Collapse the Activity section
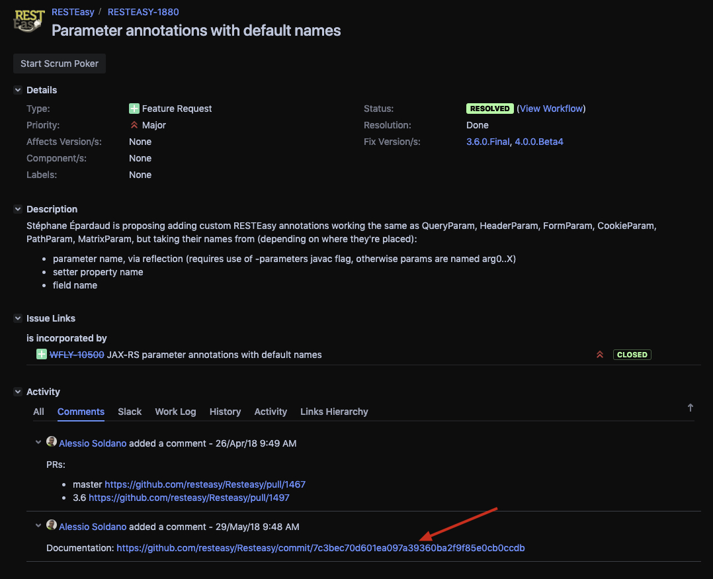 (18, 391)
